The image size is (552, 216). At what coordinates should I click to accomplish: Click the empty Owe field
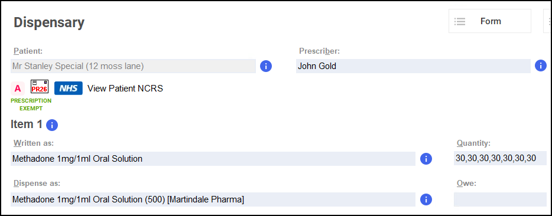click(500, 199)
